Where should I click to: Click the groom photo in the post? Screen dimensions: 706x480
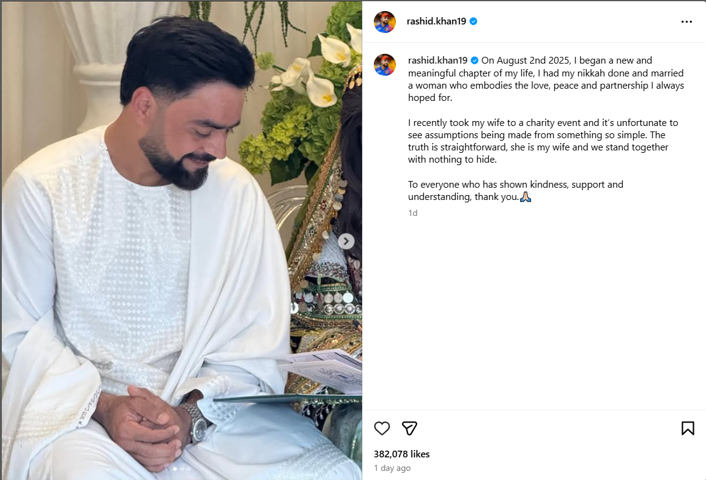click(182, 240)
